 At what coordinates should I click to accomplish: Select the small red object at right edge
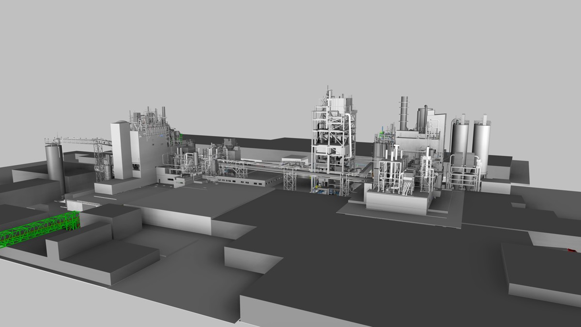pos(572,249)
